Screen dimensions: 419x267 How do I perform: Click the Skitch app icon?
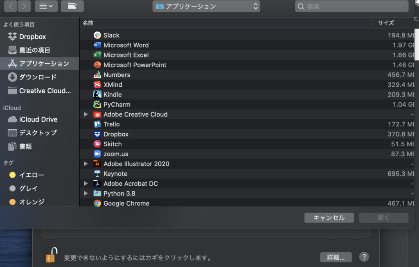click(x=97, y=144)
